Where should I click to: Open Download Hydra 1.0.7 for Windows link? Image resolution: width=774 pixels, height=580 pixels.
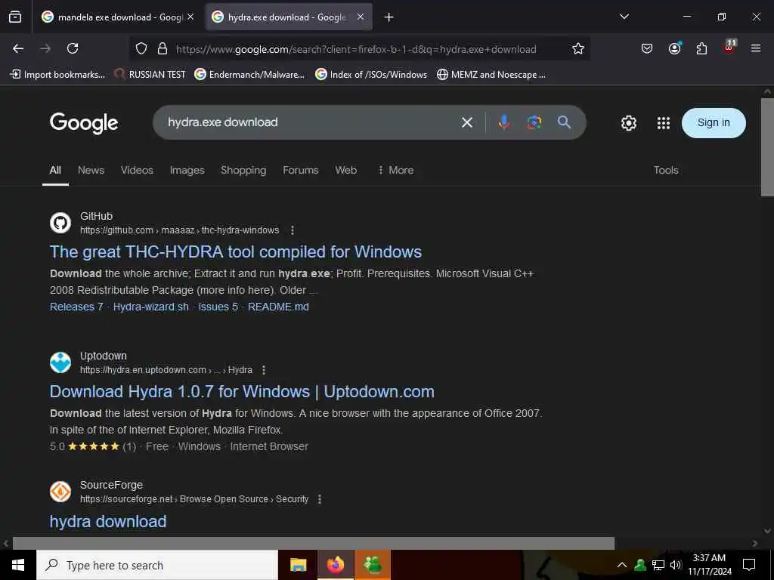click(x=243, y=392)
